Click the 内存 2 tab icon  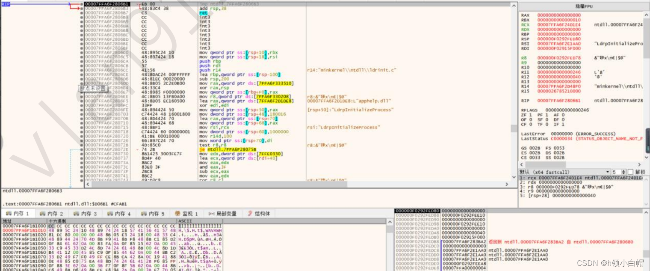pyautogui.click(x=42, y=214)
